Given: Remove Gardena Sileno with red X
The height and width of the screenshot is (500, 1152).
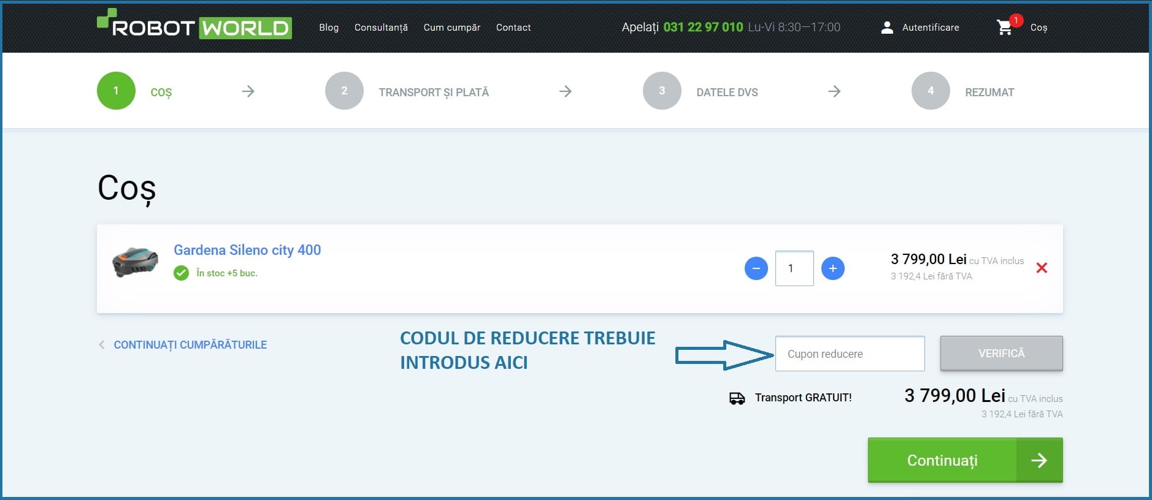Looking at the screenshot, I should tap(1042, 268).
